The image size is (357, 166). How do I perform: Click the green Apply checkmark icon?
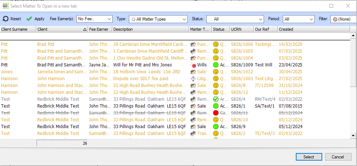[x=29, y=19]
